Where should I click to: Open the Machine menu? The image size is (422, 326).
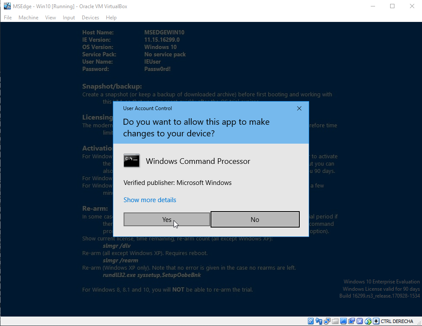28,18
